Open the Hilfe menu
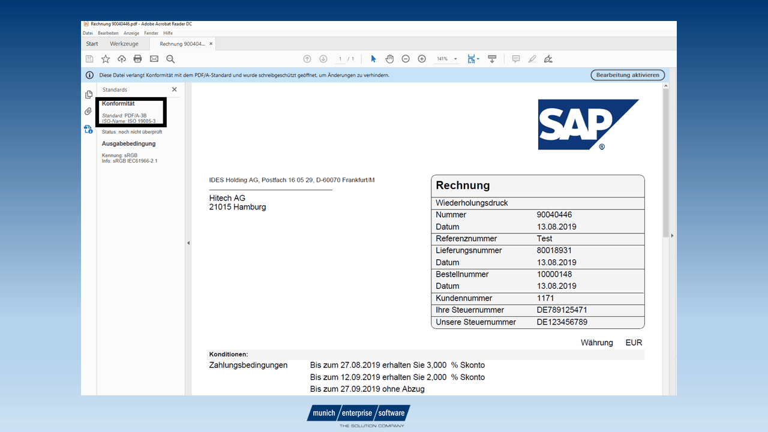 [168, 33]
